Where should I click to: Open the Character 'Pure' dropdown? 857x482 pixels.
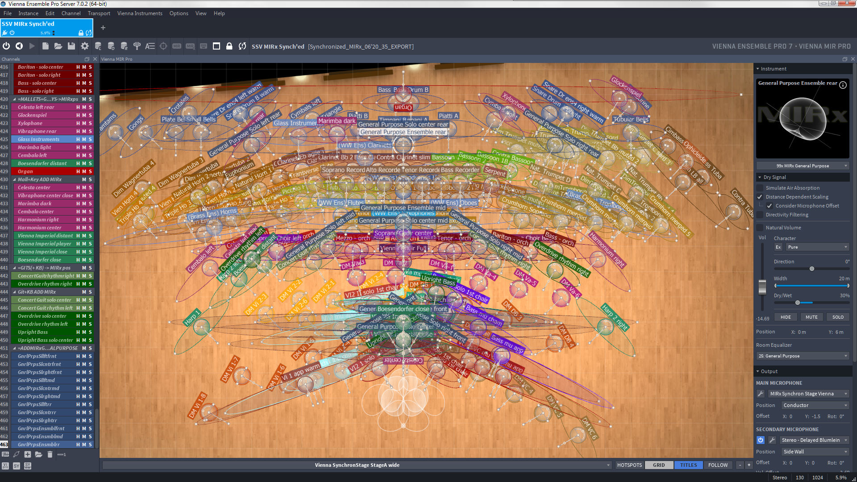tap(818, 247)
